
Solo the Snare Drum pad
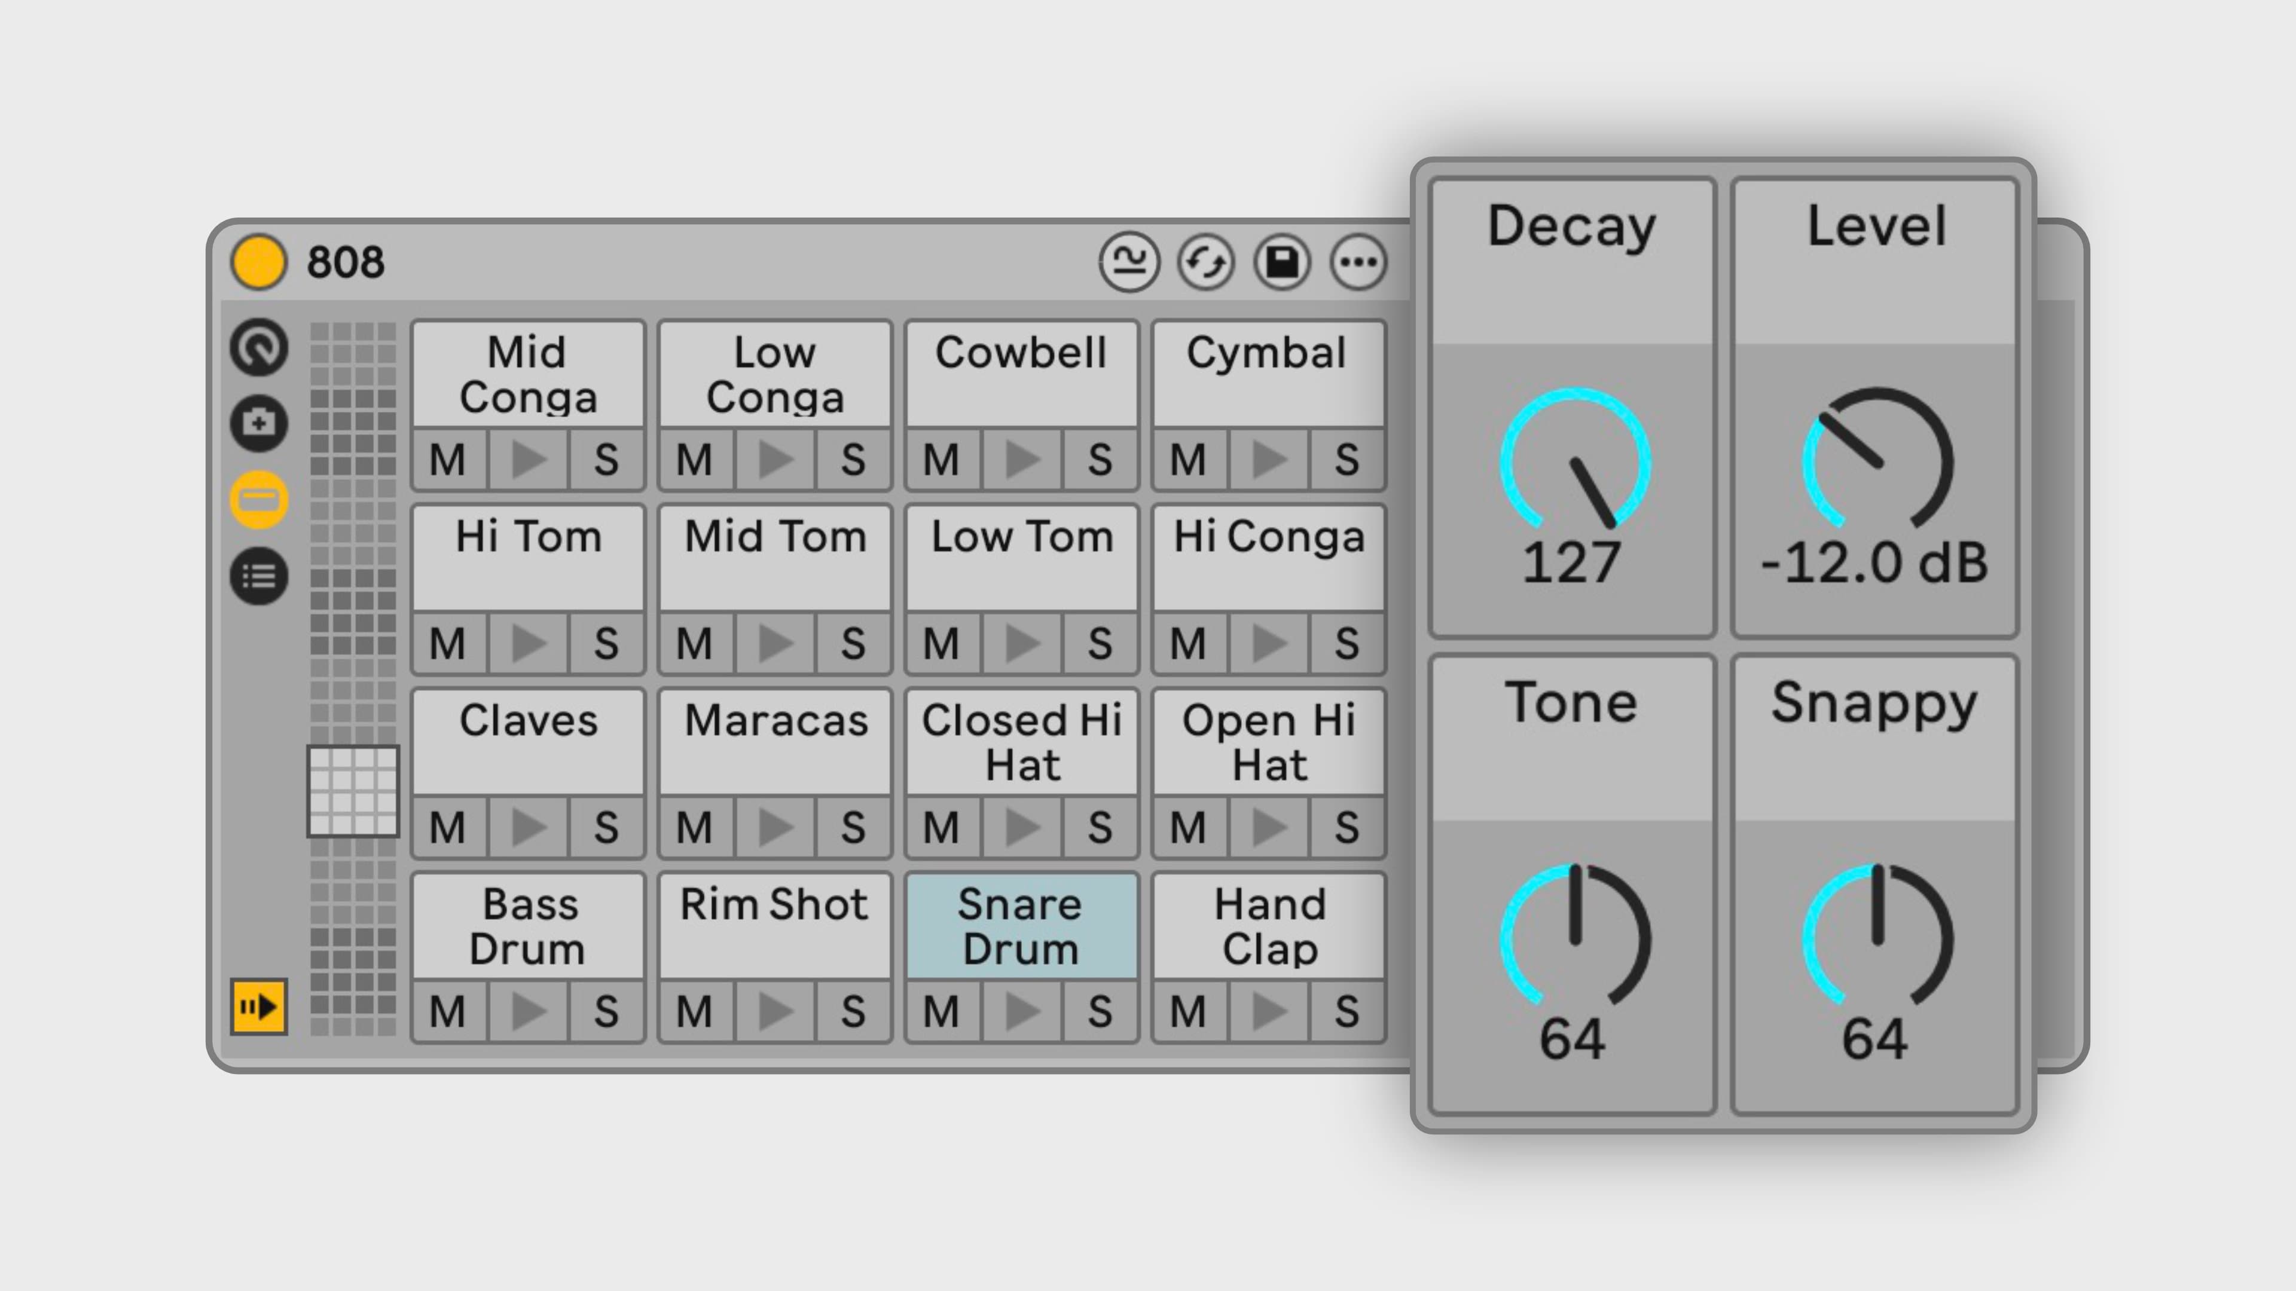[x=1100, y=1011]
